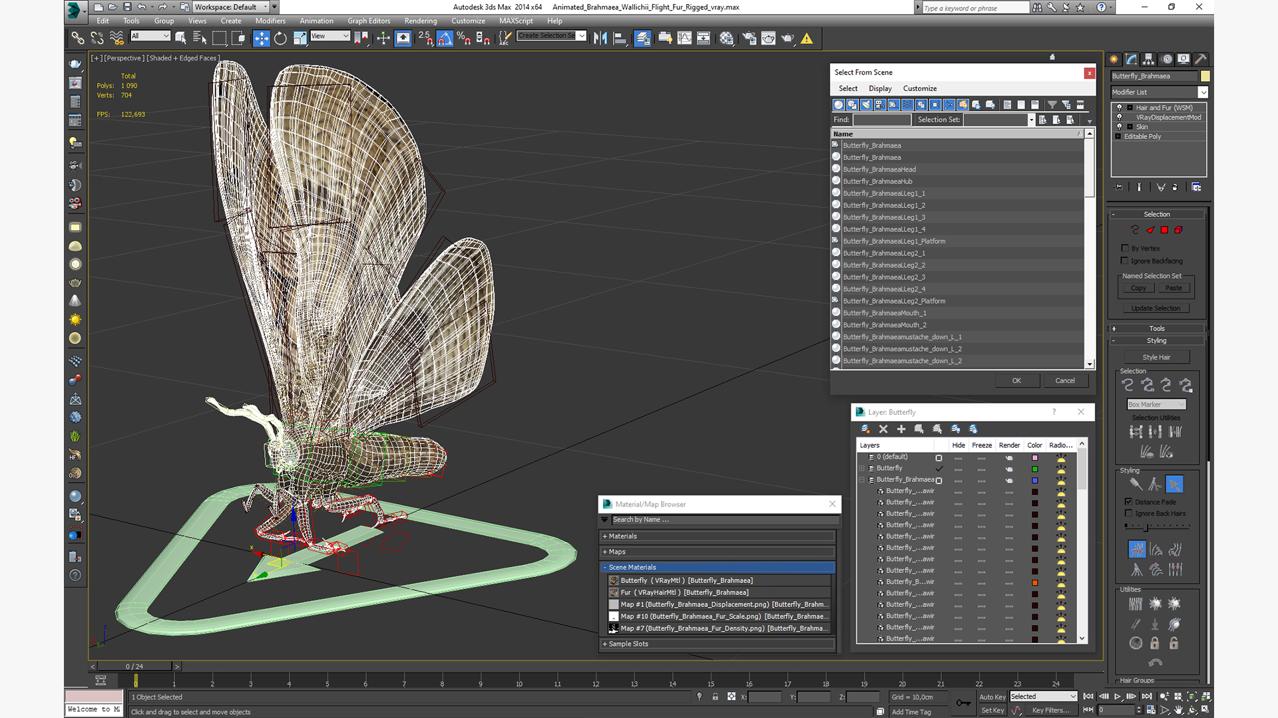The image size is (1278, 718).
Task: Click the Find field in Select From Scene
Action: [882, 120]
